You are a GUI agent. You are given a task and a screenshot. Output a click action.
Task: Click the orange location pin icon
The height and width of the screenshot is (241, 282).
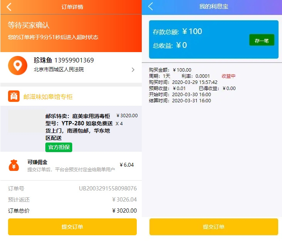coord(17,66)
